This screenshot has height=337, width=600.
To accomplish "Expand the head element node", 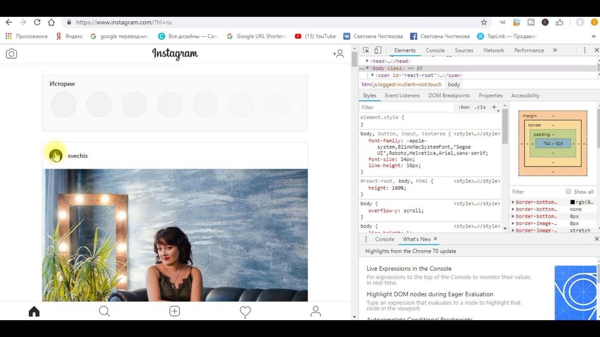I will (x=367, y=61).
